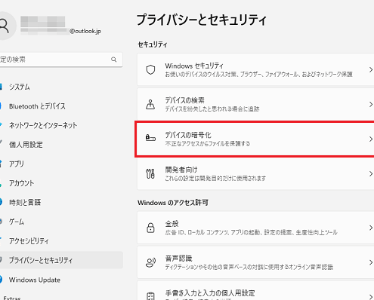Screen dimensions: 374x300
Task: Click the 音声認識 speech icon
Action: 150,262
